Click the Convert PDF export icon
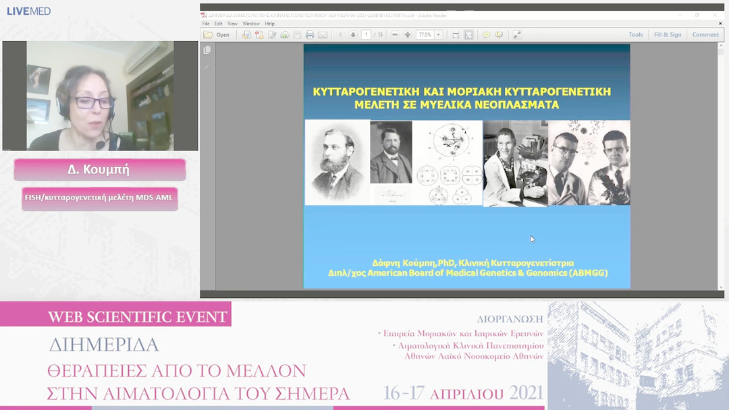 coord(259,35)
